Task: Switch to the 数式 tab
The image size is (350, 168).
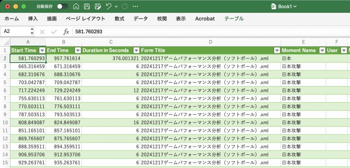Action: (119, 19)
